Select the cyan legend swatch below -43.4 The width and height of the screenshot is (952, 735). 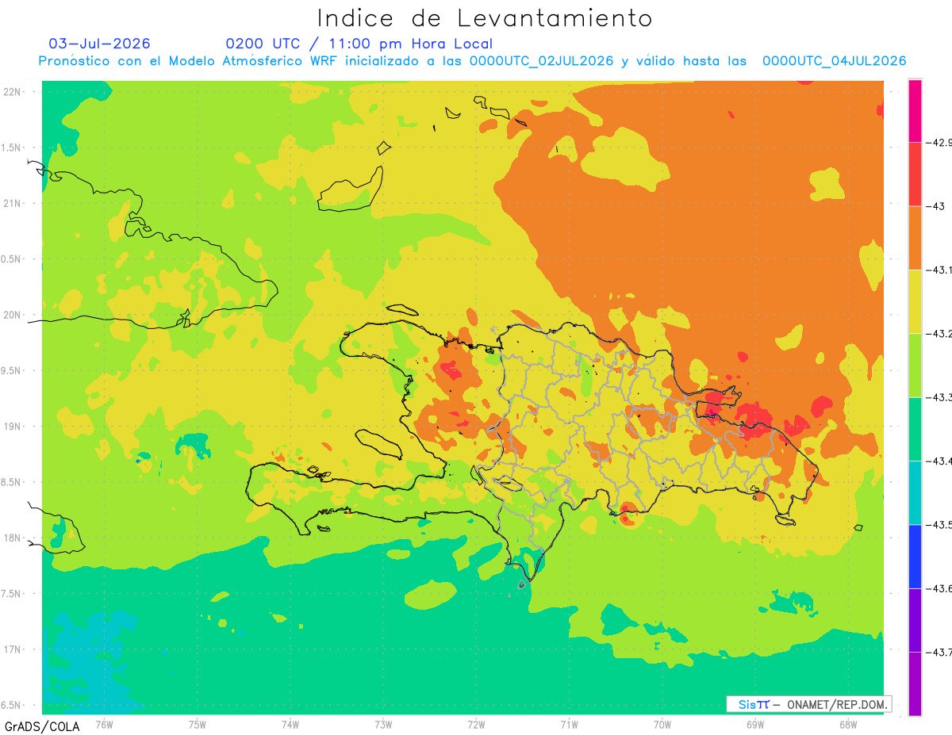(915, 493)
